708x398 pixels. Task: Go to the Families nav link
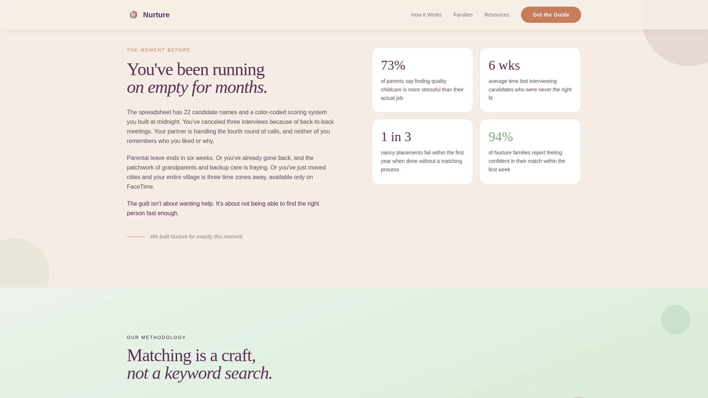point(463,15)
